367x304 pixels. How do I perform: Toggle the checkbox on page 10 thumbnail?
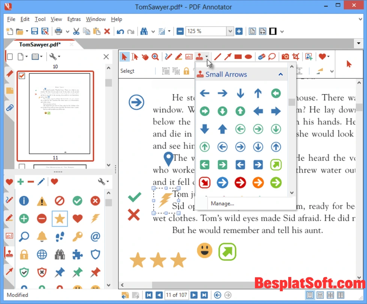pyautogui.click(x=22, y=76)
